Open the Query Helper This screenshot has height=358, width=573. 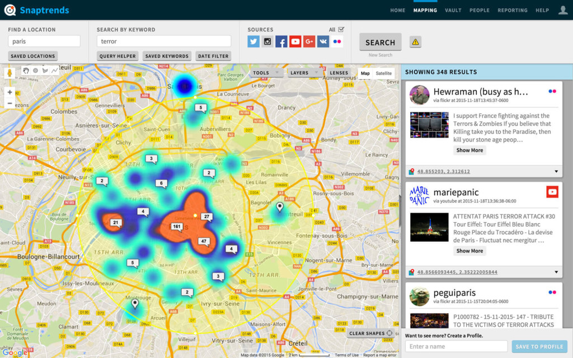[118, 56]
